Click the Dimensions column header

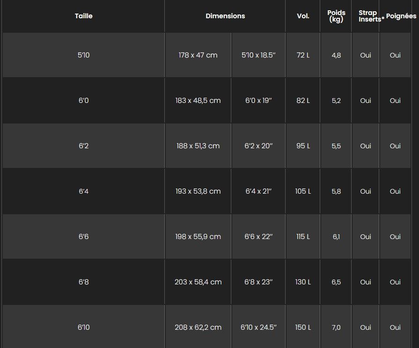tap(225, 16)
